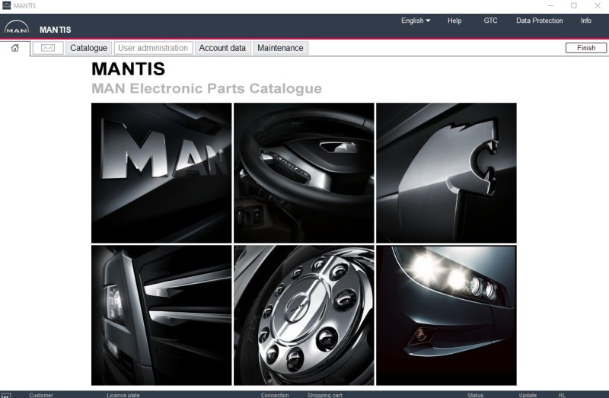Click the steering wheel image
Viewport: 609px width, 398px height.
tap(304, 173)
